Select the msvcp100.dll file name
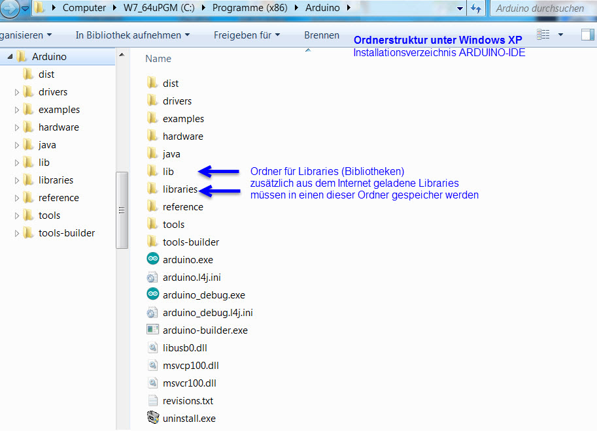The image size is (597, 431). (x=190, y=366)
